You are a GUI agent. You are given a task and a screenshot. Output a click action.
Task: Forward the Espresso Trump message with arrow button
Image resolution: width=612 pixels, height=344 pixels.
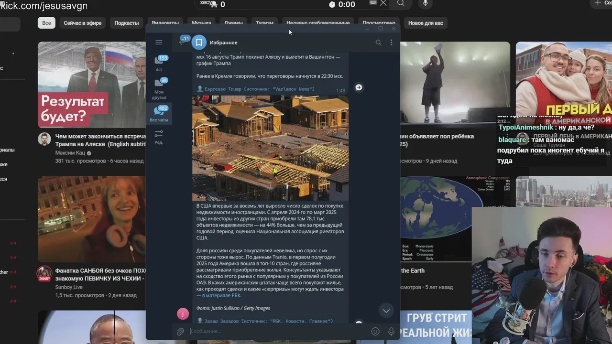tap(359, 87)
